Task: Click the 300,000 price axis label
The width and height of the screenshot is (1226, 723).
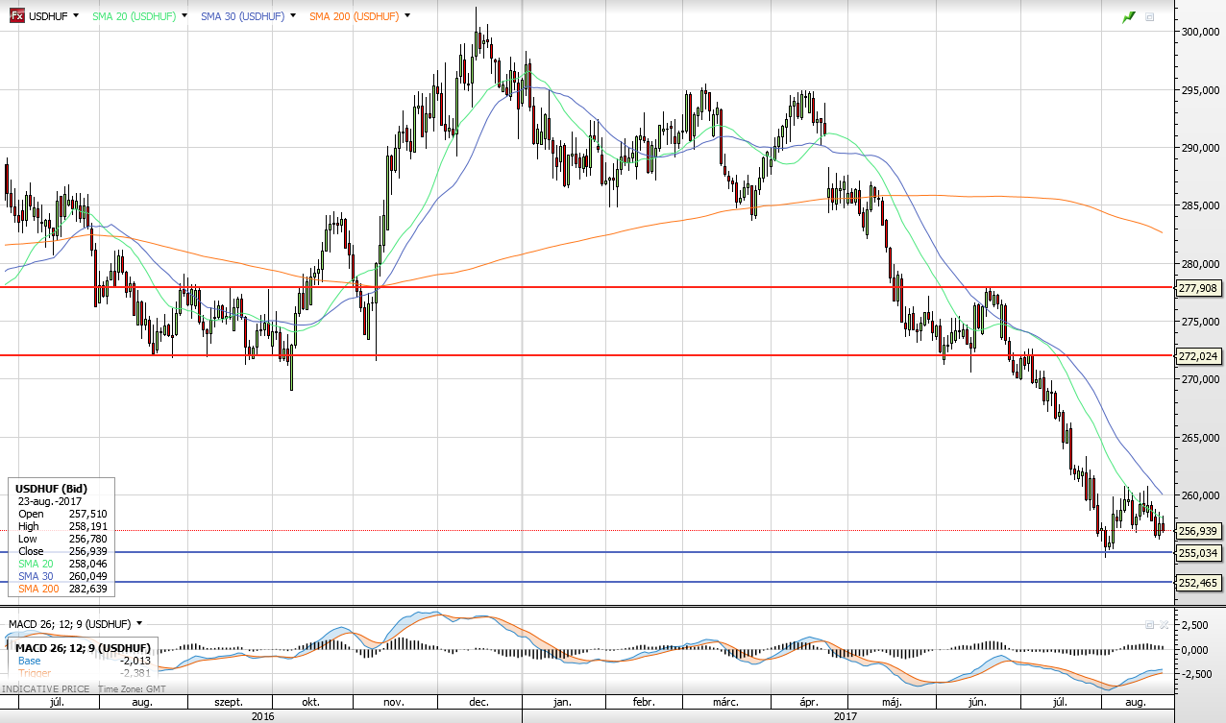Action: [1201, 32]
